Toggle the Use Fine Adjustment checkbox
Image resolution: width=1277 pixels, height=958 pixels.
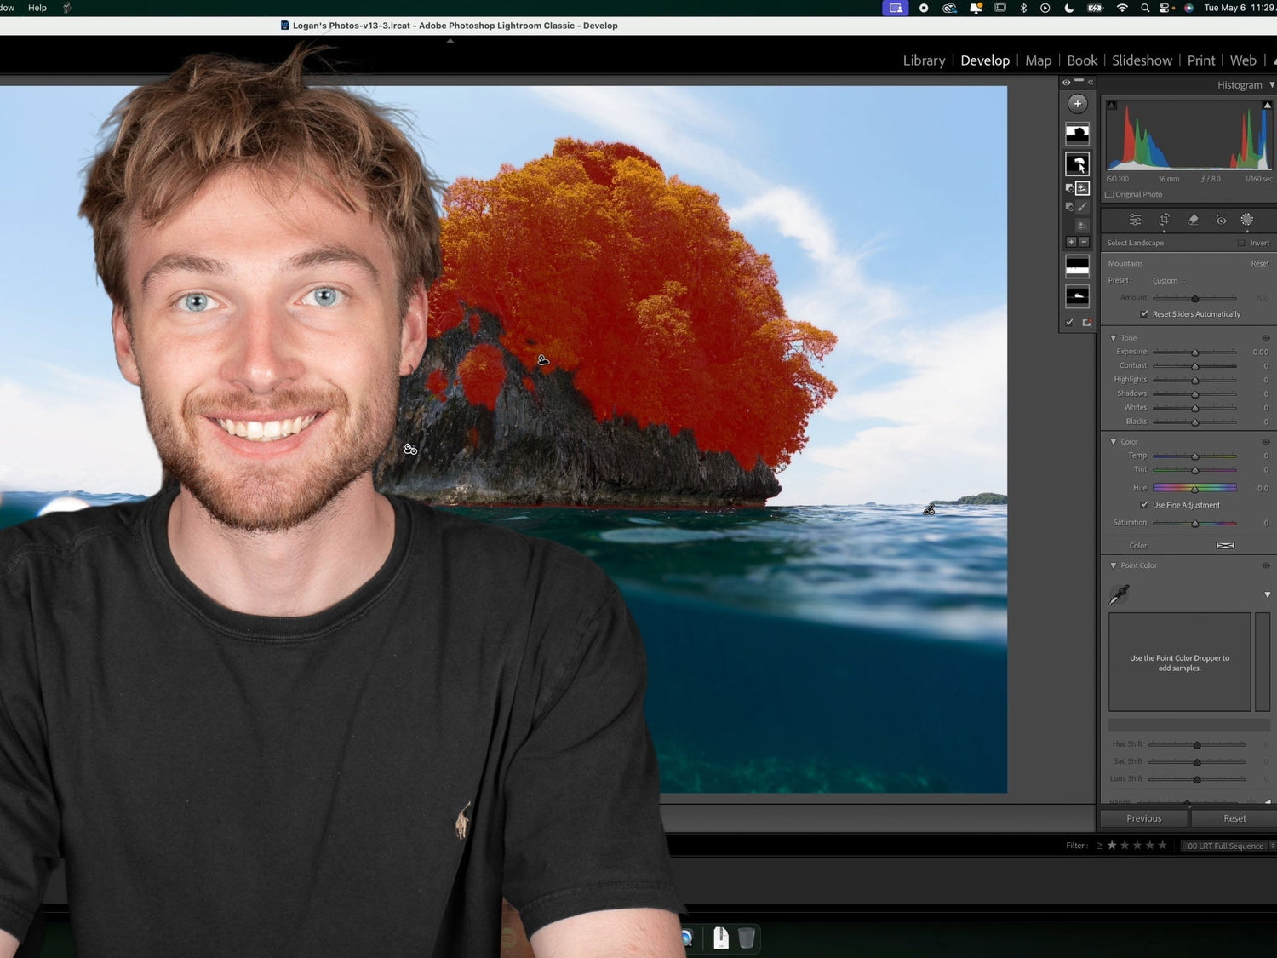click(x=1144, y=504)
